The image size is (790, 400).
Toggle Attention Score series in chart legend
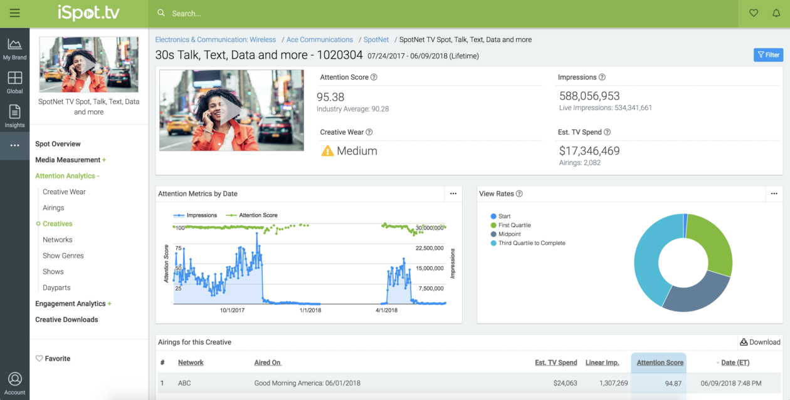(x=251, y=215)
